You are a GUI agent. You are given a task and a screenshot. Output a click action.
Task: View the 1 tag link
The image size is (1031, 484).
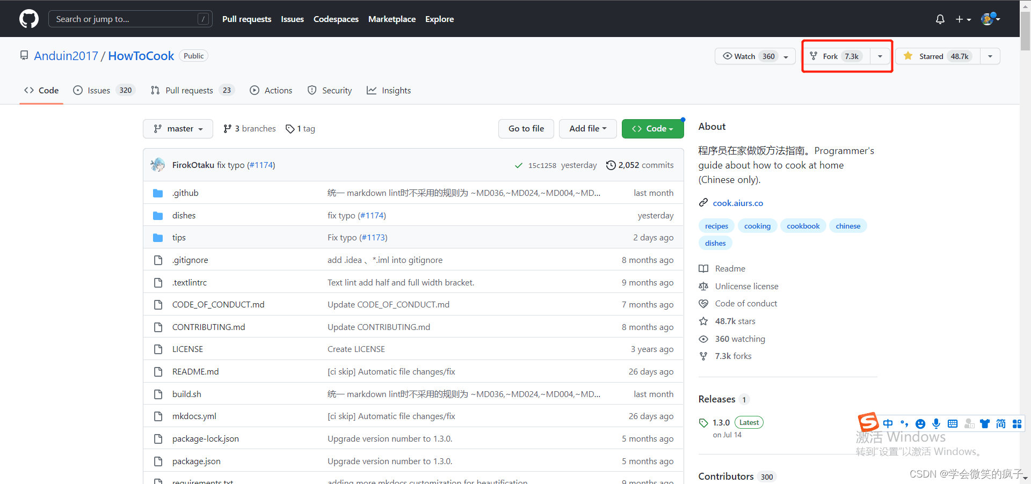coord(301,129)
